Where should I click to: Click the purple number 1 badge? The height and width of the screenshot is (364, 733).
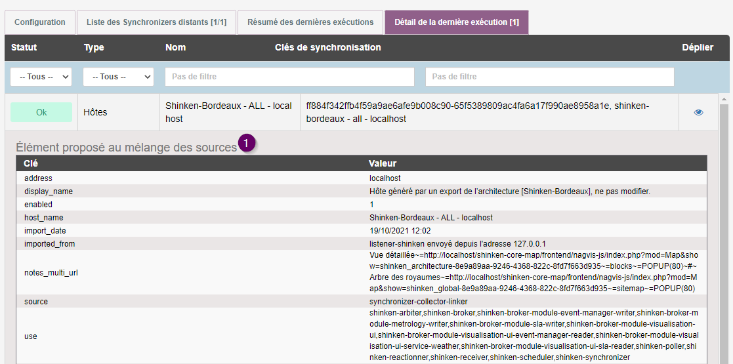[246, 144]
